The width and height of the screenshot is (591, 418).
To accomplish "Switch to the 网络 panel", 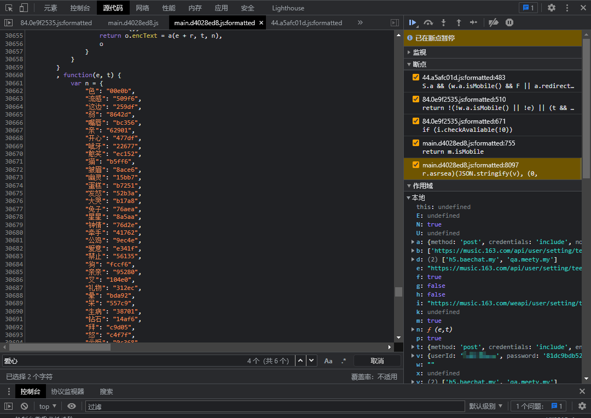I will pos(142,8).
